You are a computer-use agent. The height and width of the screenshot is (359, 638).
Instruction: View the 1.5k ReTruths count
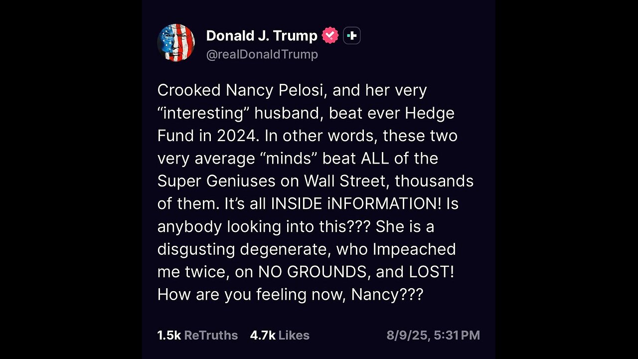[x=169, y=336]
